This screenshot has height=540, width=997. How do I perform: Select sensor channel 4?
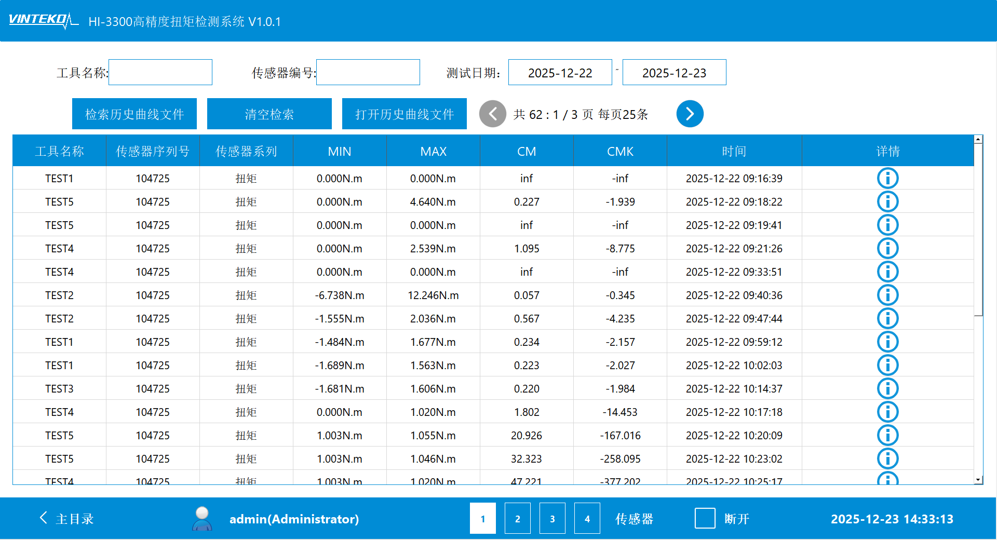(x=587, y=518)
